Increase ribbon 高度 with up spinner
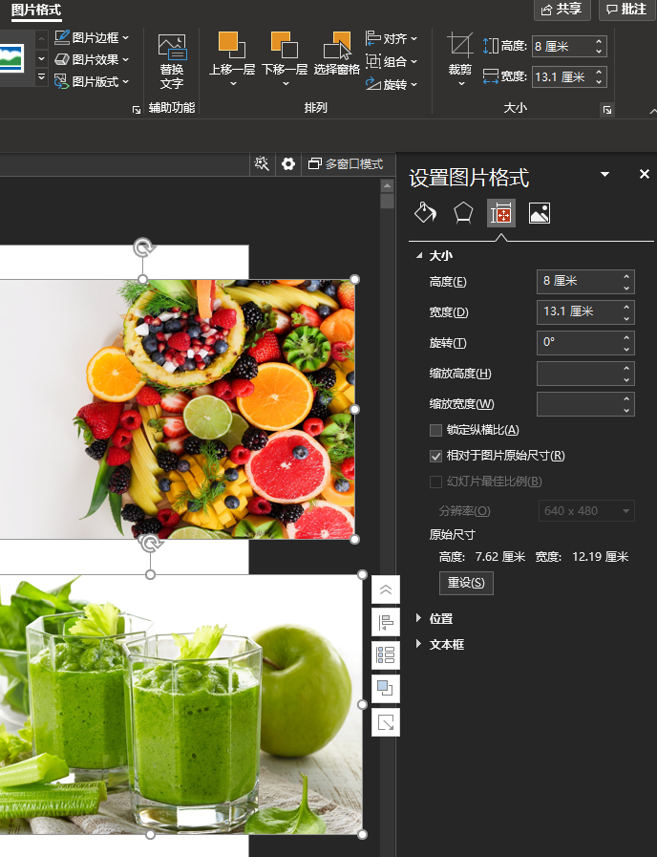 point(599,41)
